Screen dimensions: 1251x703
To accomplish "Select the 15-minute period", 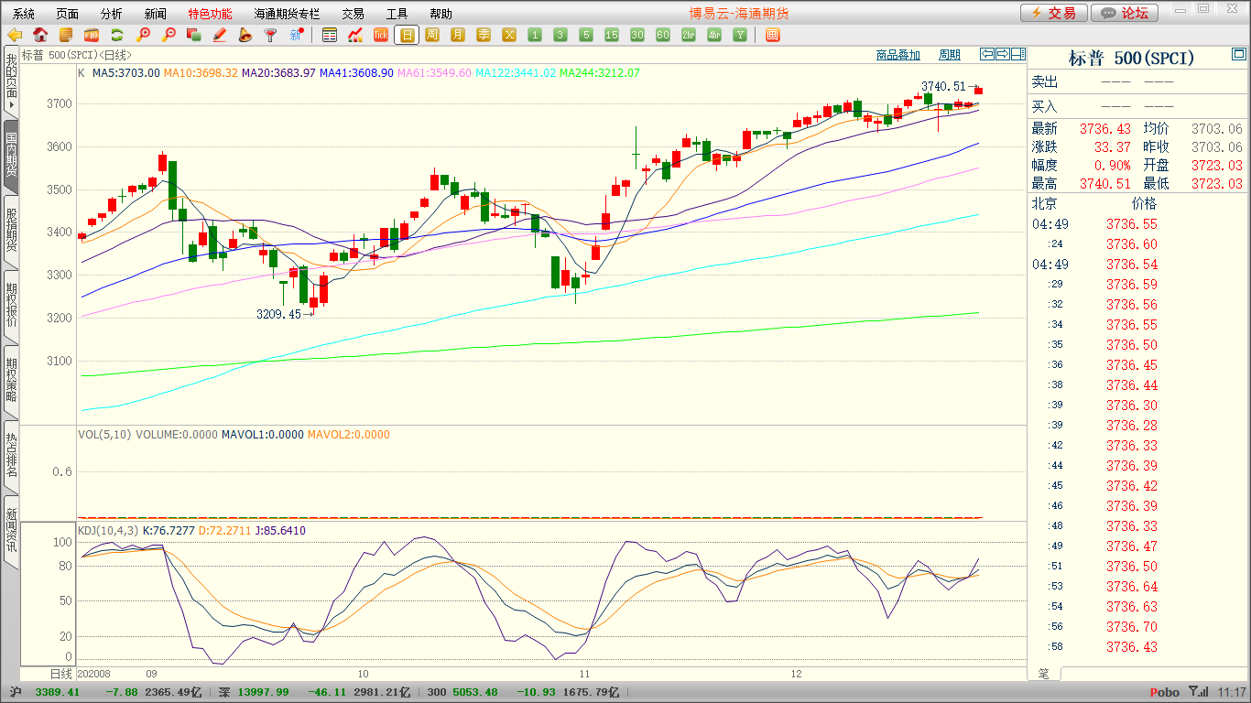I will click(612, 35).
